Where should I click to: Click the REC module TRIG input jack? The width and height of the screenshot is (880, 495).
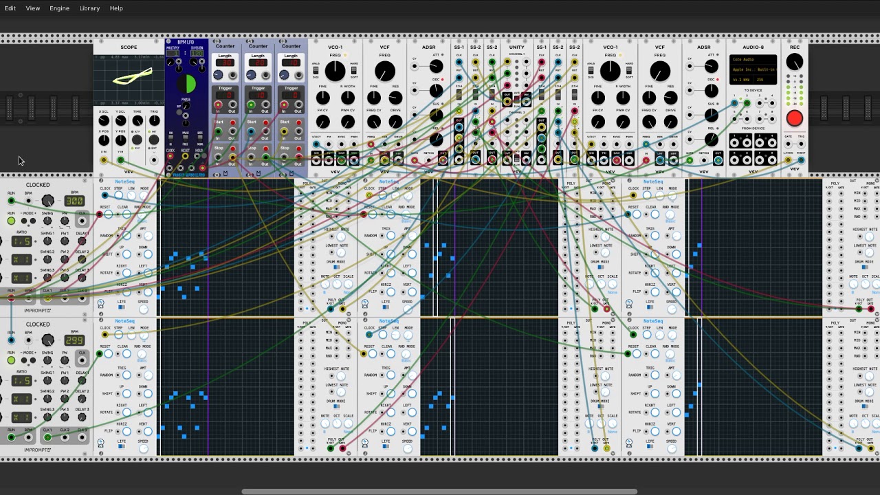pyautogui.click(x=801, y=142)
